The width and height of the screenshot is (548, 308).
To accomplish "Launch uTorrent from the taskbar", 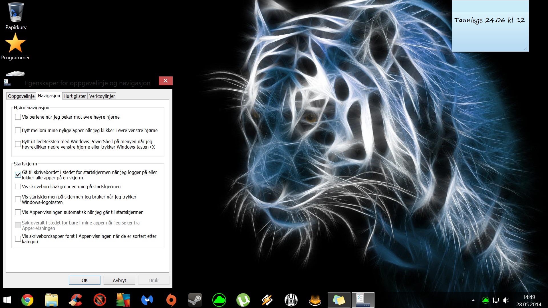I will [x=243, y=300].
